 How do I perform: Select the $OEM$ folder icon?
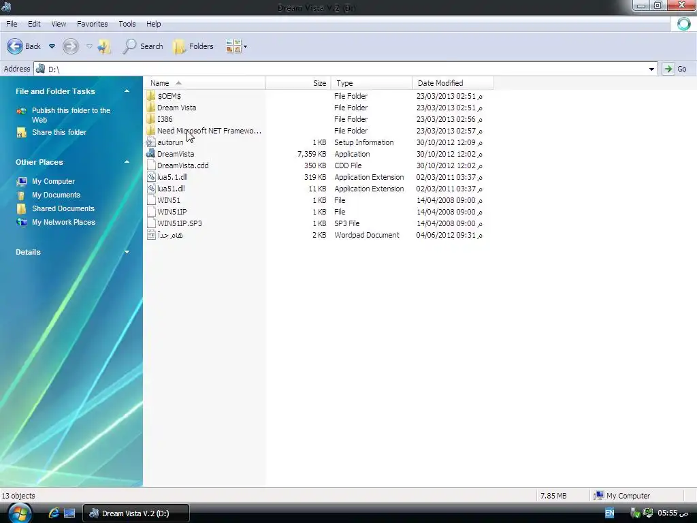pos(150,95)
